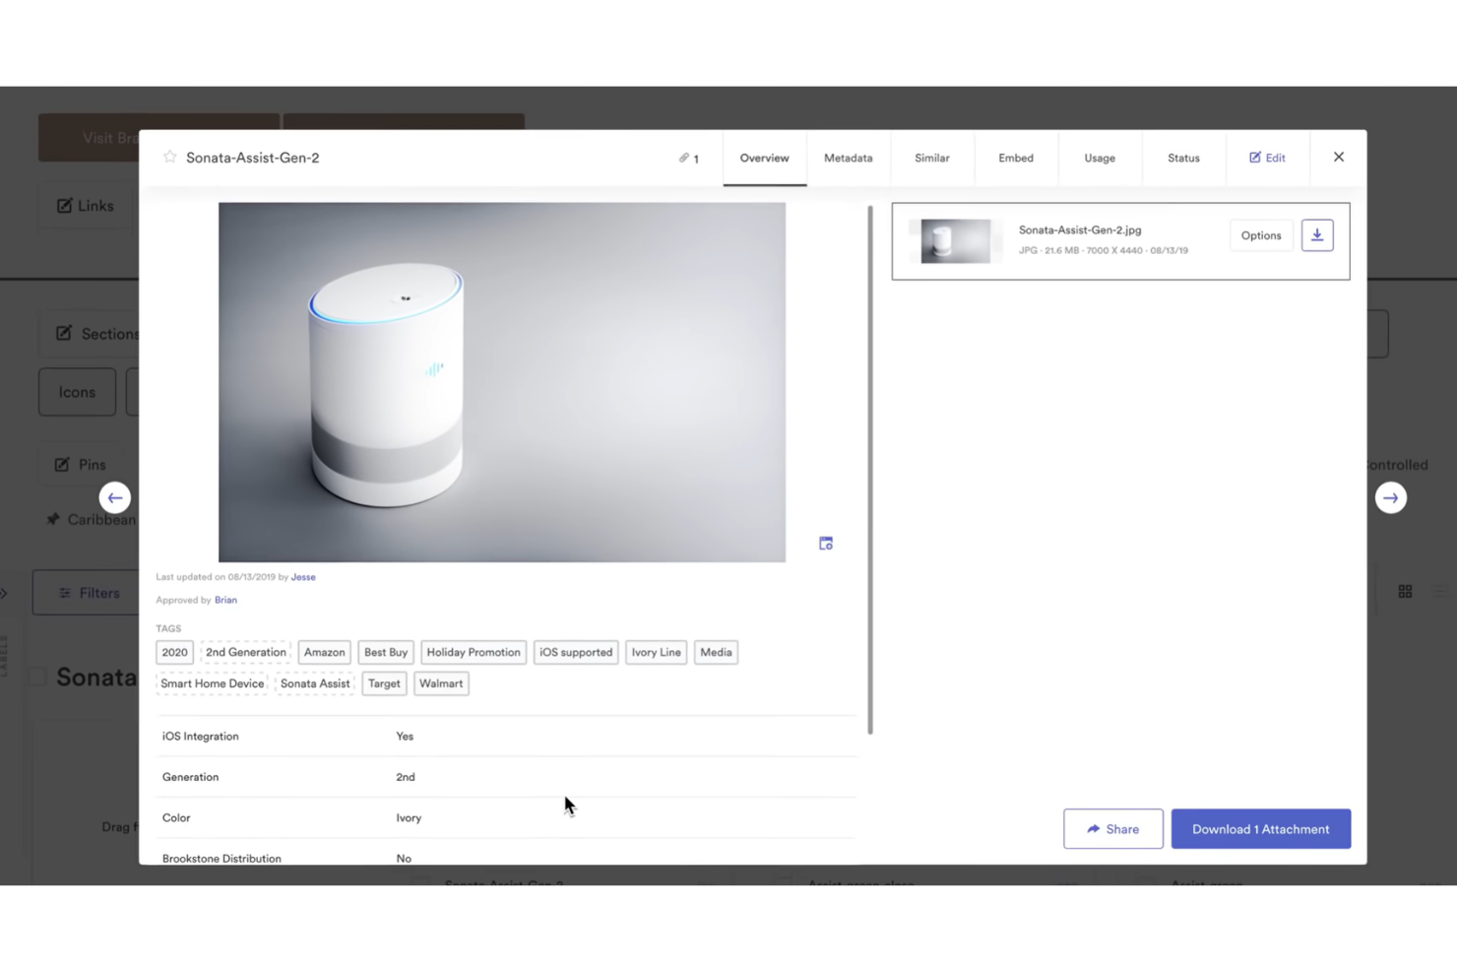Switch to grid view layout
Viewport: 1457px width, 972px height.
(x=1405, y=591)
